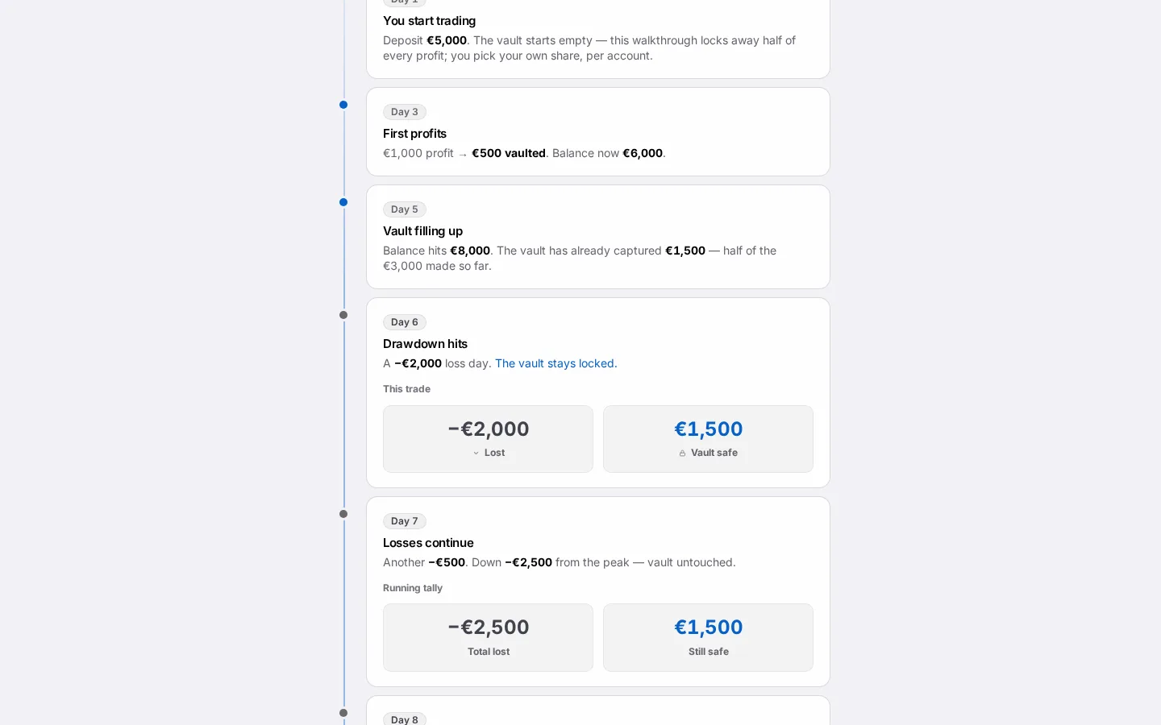Click the blue "The vault stays locked." text
This screenshot has width=1161, height=725.
coord(556,363)
